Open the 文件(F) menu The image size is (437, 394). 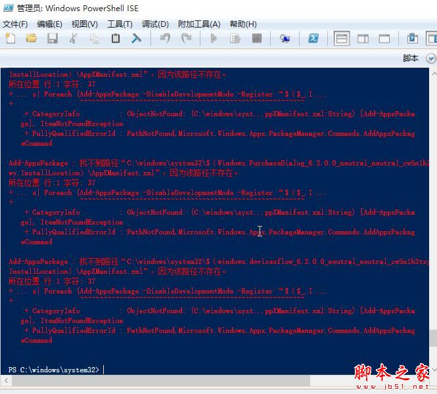tap(15, 24)
